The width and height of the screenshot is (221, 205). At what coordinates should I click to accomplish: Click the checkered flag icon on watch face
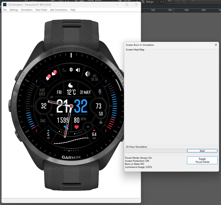coord(43,121)
